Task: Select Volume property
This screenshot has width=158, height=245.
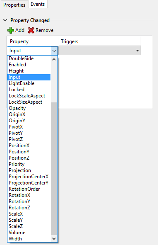Action: [29, 233]
